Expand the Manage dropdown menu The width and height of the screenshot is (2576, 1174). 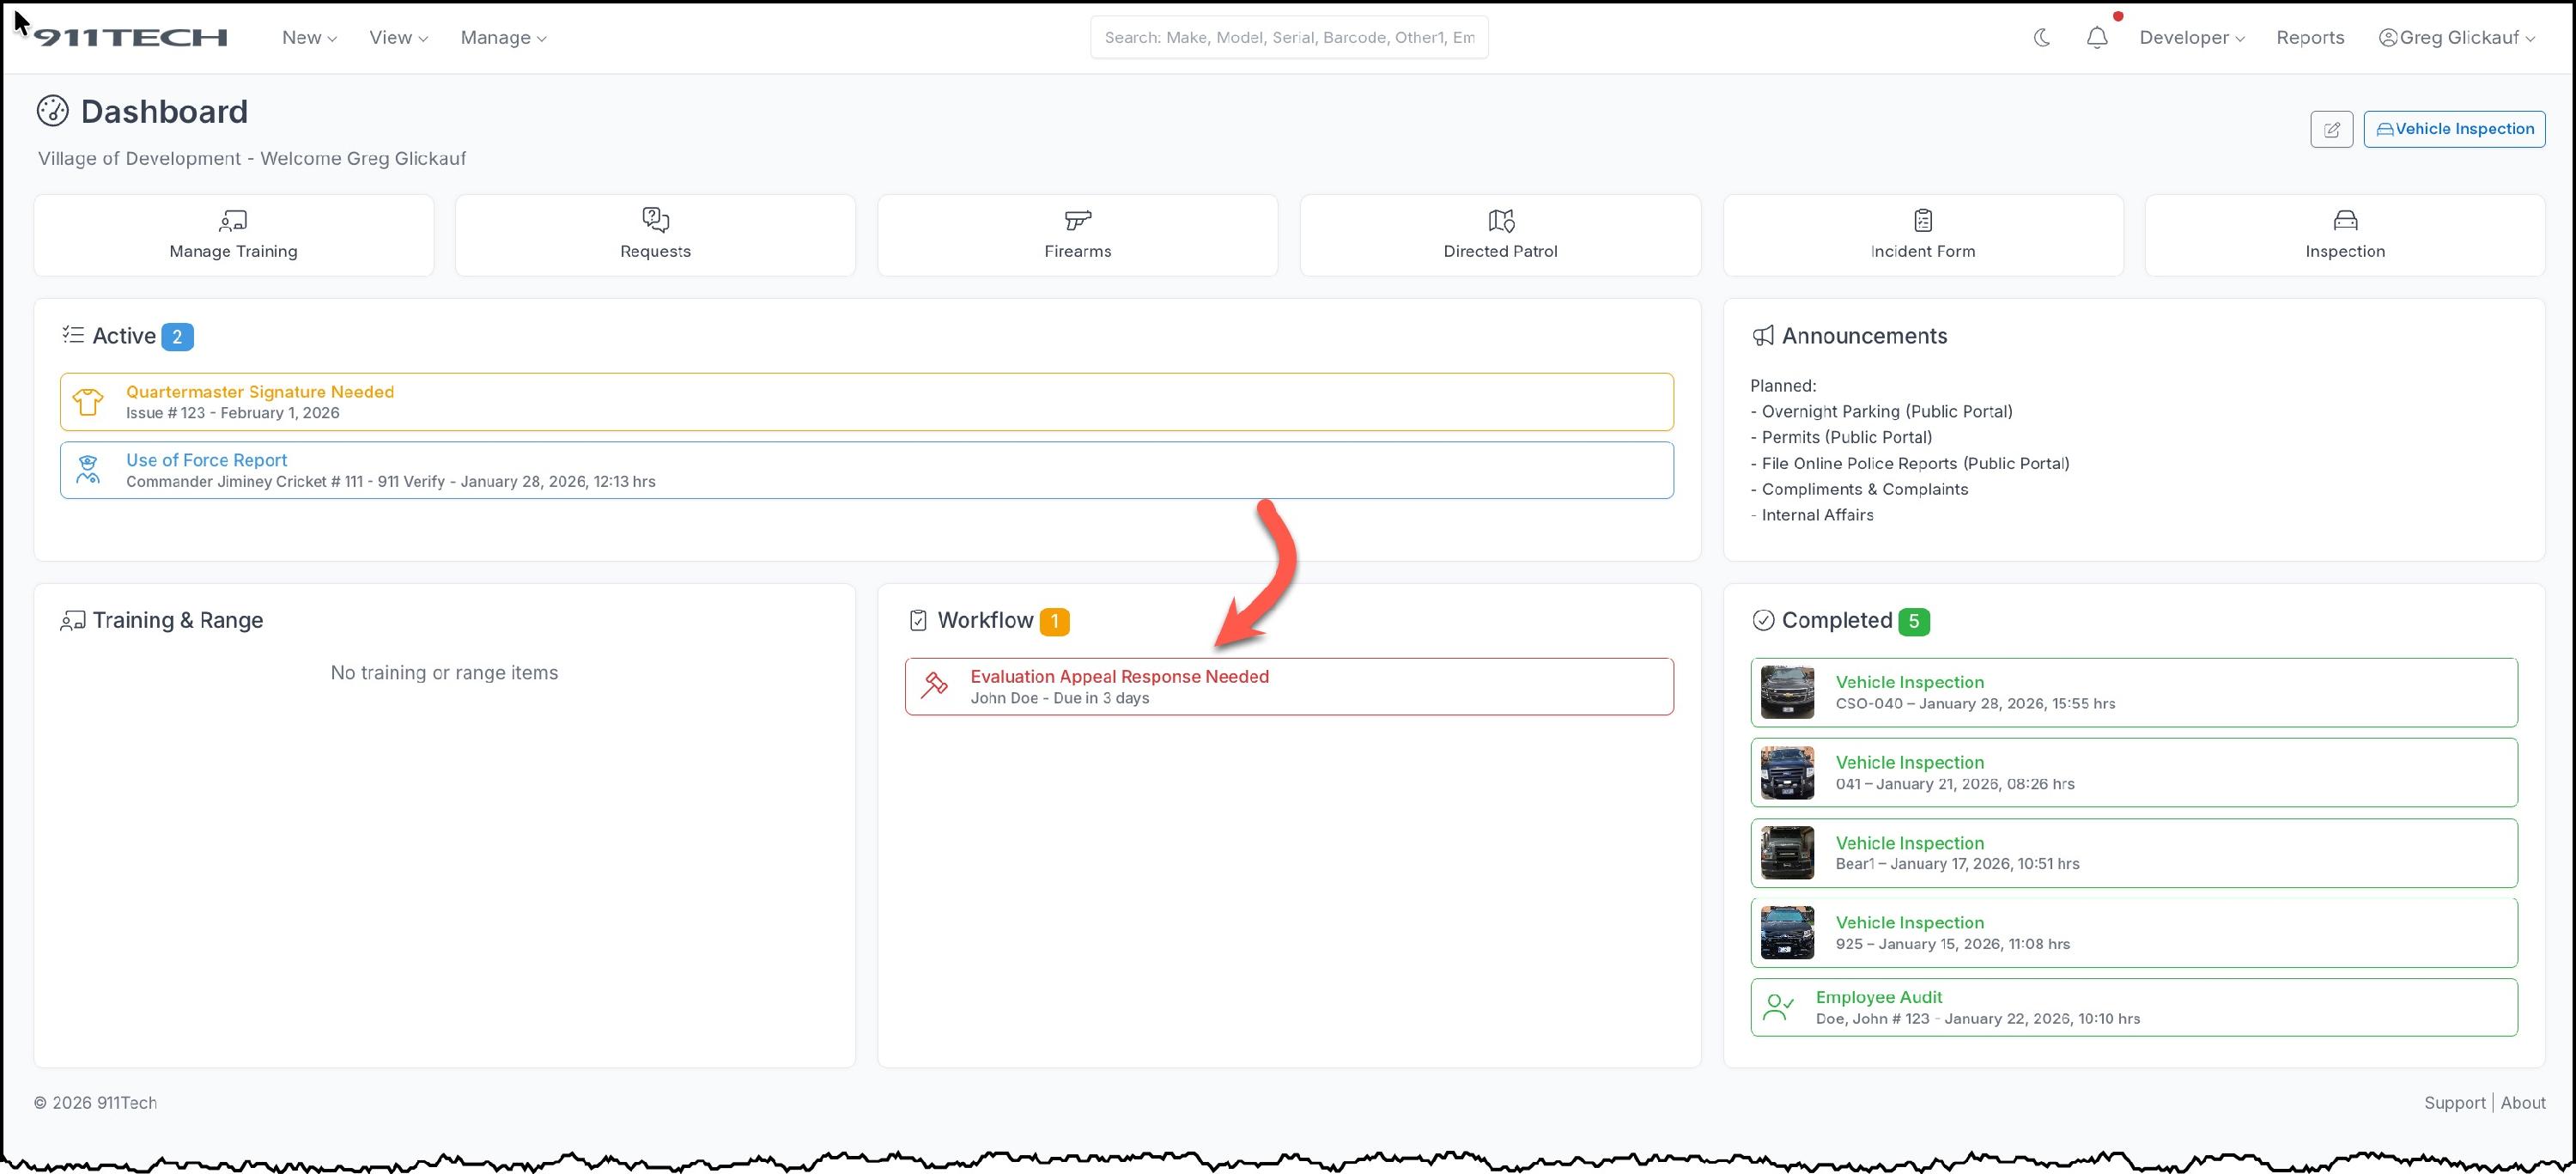503,38
